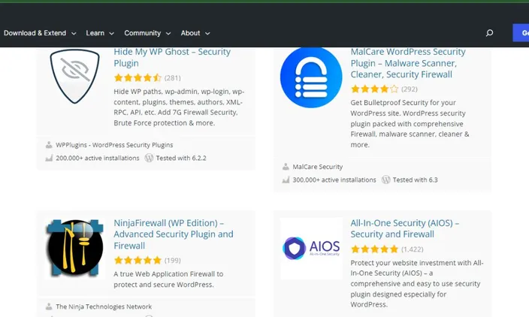This screenshot has height=317, width=529.
Task: Click the author icon beside WPPlugins
Action: coord(49,145)
